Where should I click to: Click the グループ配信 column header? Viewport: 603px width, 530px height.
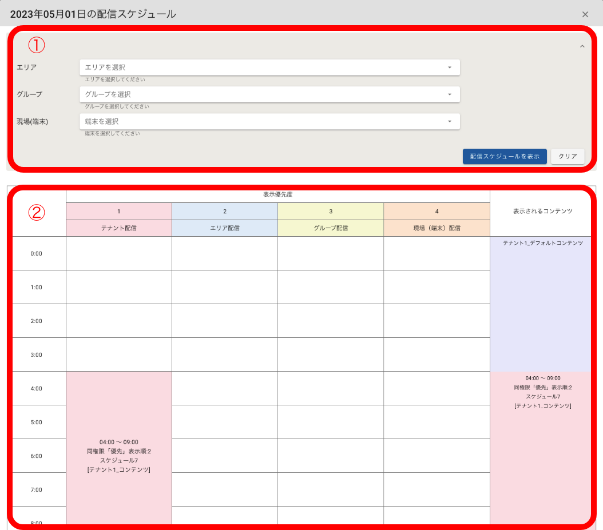pyautogui.click(x=330, y=228)
